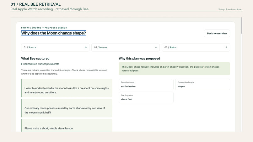Click the Setup & wait omitted note
Viewport: 253px width, 142px height.
point(230,9)
